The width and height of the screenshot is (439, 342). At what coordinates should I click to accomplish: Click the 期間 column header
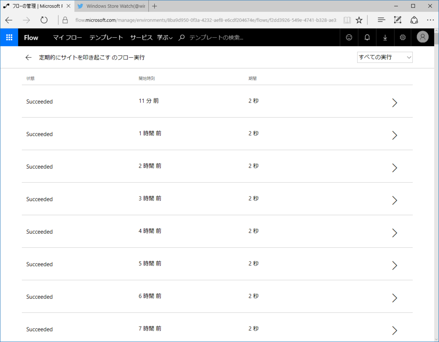253,78
